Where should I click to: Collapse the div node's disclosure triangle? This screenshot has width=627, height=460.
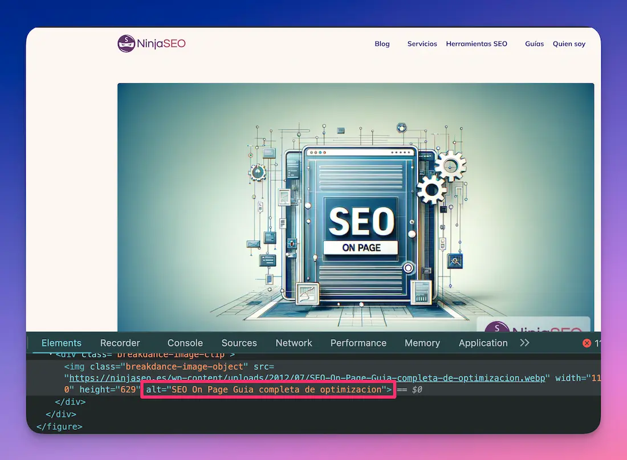click(x=50, y=355)
